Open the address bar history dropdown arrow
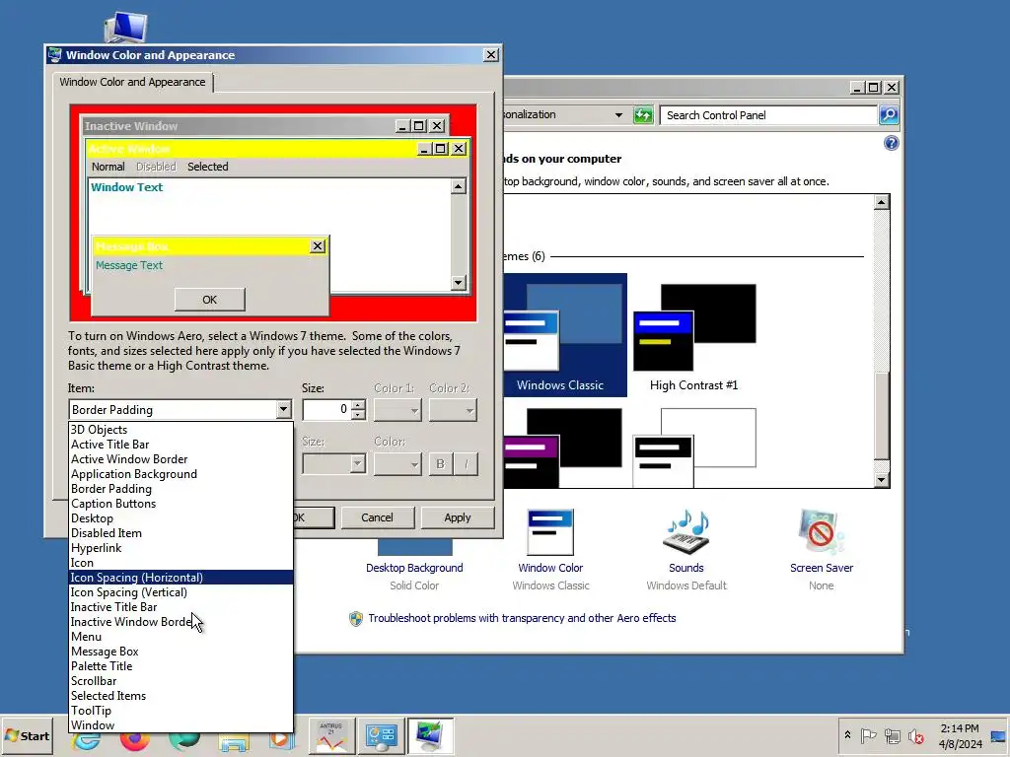 pyautogui.click(x=618, y=115)
